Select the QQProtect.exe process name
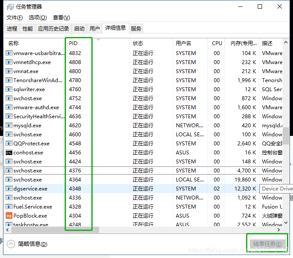Viewport: 293px width, 258px height. tap(31, 144)
